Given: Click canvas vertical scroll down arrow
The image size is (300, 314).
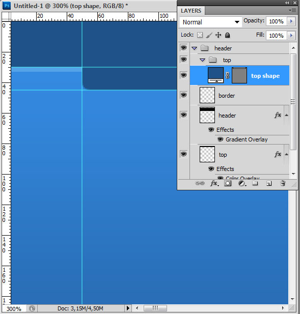Looking at the screenshot, I should 292,299.
